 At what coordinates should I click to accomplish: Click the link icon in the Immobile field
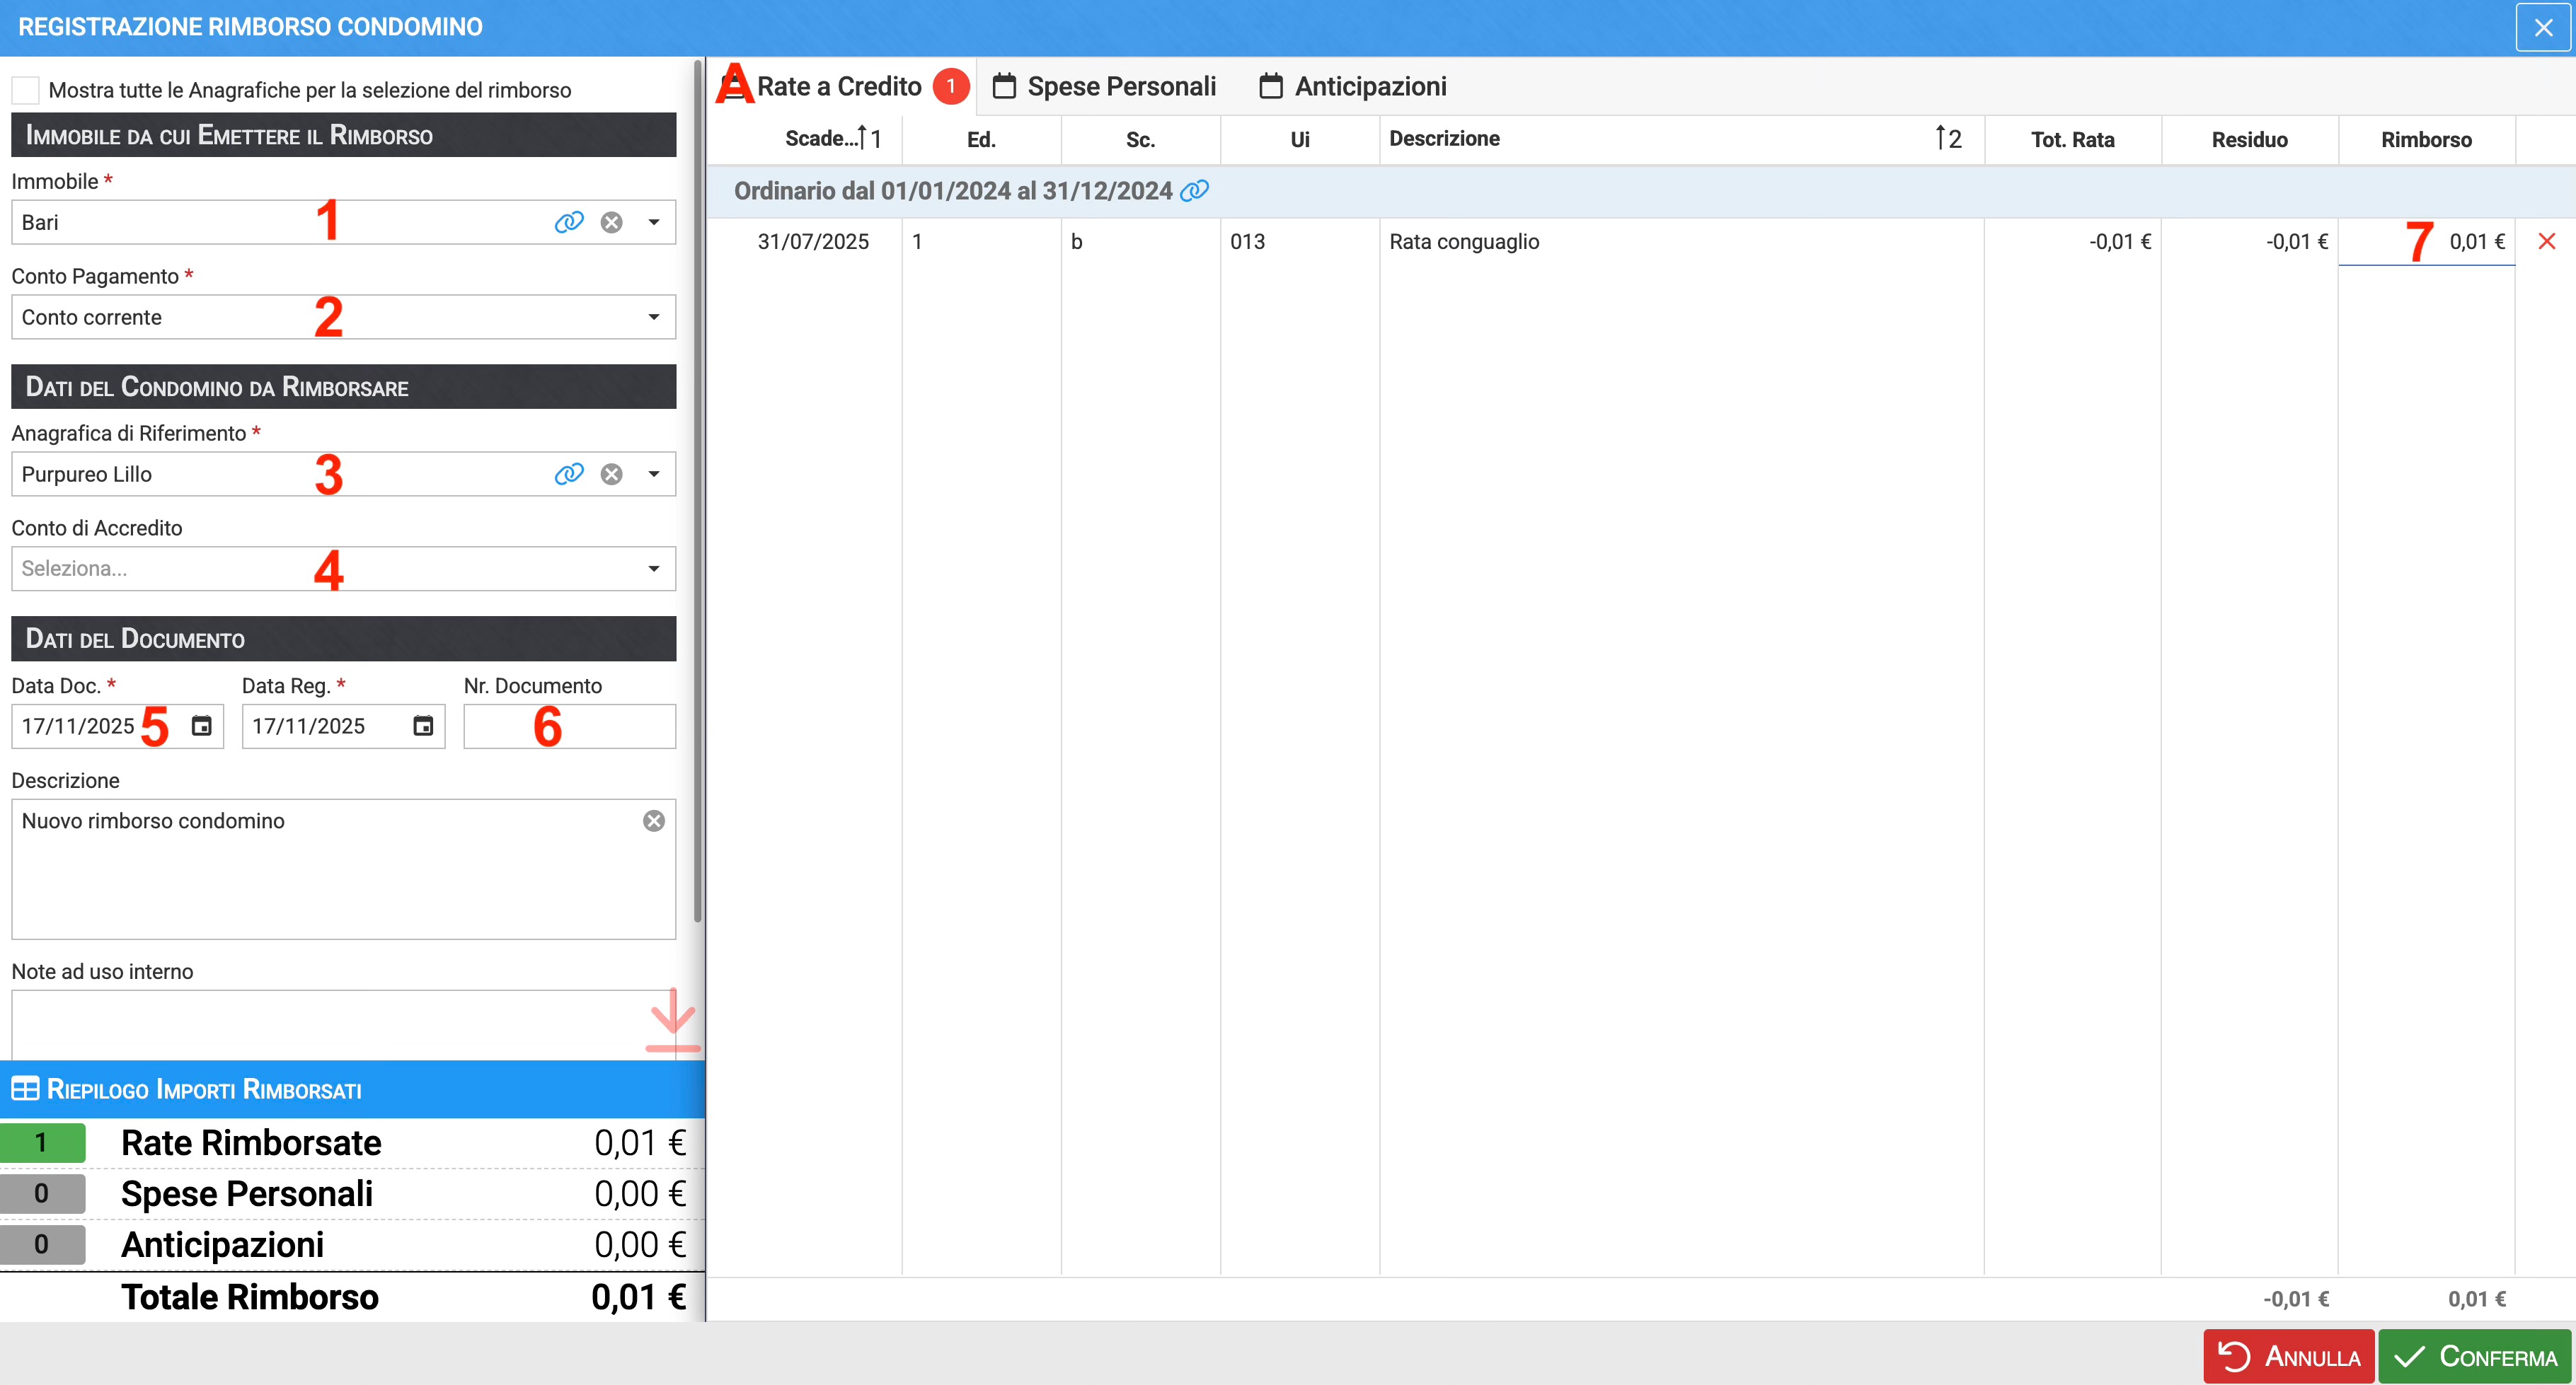tap(568, 222)
